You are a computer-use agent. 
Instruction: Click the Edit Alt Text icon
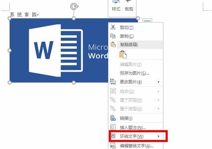click(113, 146)
